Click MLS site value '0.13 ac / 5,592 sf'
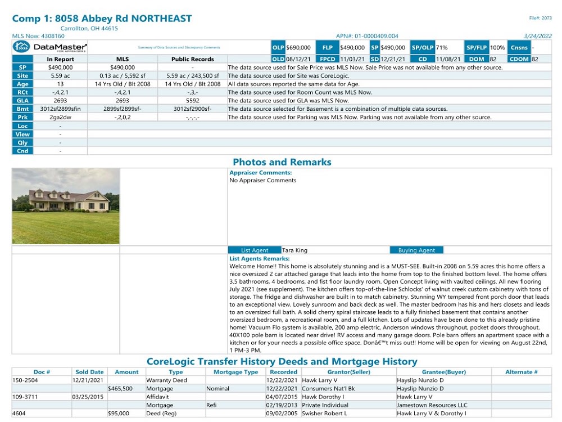Screen dimensions: 562x422 (x=123, y=76)
